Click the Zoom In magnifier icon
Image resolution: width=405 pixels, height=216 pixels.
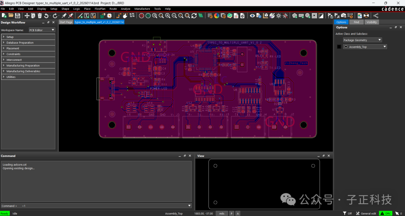[168, 15]
